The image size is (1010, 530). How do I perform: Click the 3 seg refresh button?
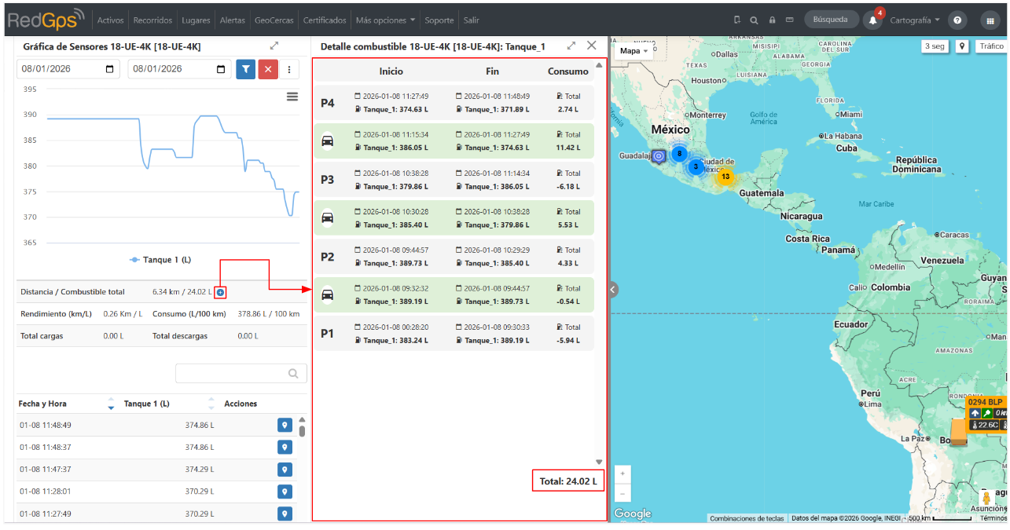point(935,46)
